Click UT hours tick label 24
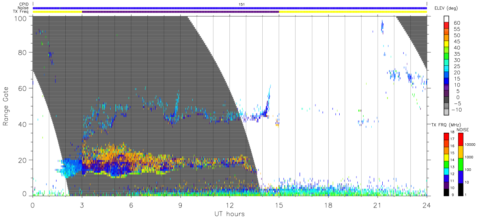 427,205
